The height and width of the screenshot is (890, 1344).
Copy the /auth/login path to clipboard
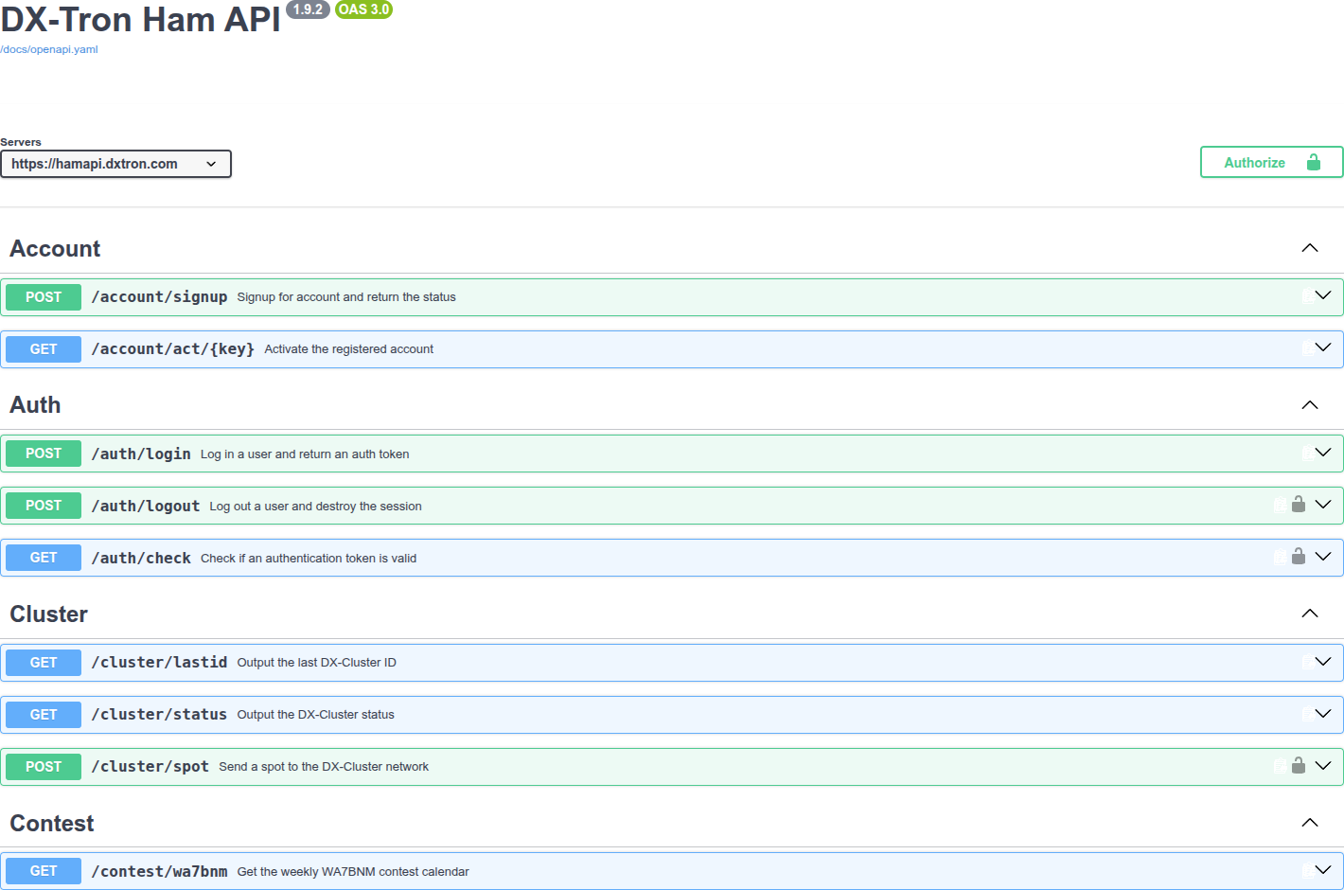(1308, 454)
